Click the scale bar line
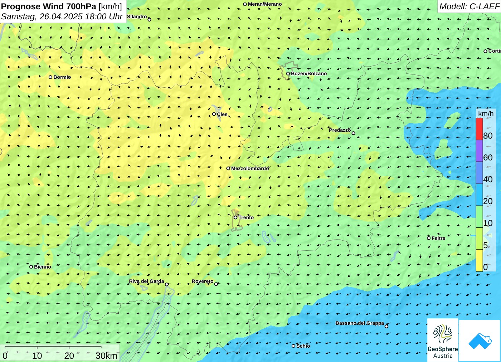The width and height of the screenshot is (501, 362). click(53, 347)
